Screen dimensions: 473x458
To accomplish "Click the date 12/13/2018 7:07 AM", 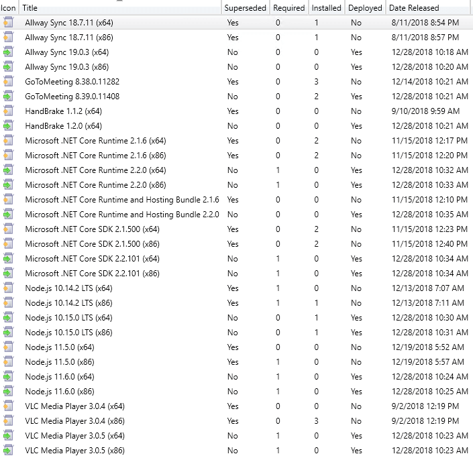I will click(x=428, y=288).
